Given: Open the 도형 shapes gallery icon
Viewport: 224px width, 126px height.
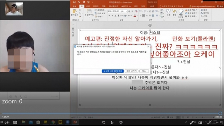Looking at the screenshot, I should (x=168, y=11).
